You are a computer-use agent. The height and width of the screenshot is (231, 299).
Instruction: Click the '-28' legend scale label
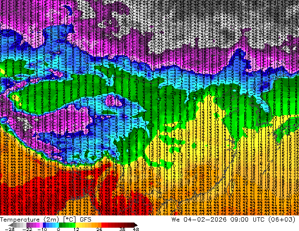click(9, 229)
